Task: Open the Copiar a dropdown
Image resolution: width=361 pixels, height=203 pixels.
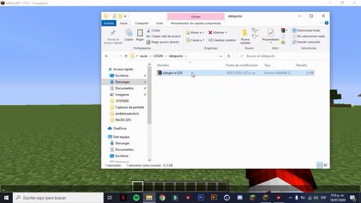Action: click(195, 40)
